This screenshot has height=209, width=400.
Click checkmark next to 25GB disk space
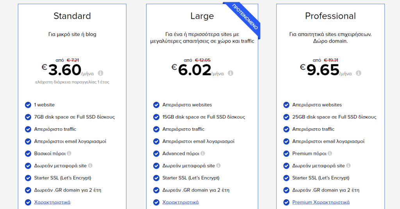[x=286, y=117]
